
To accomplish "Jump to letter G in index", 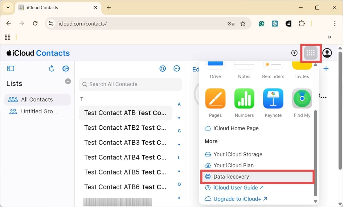I will [x=179, y=131].
